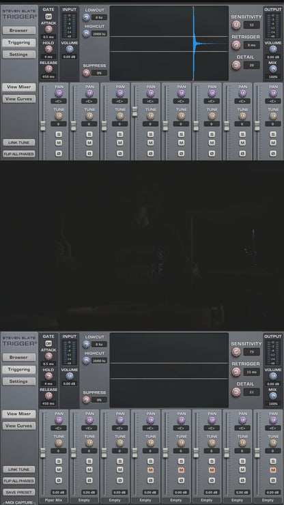Click the Sensitivity knob set to 32
The height and width of the screenshot is (505, 284).
point(236,25)
